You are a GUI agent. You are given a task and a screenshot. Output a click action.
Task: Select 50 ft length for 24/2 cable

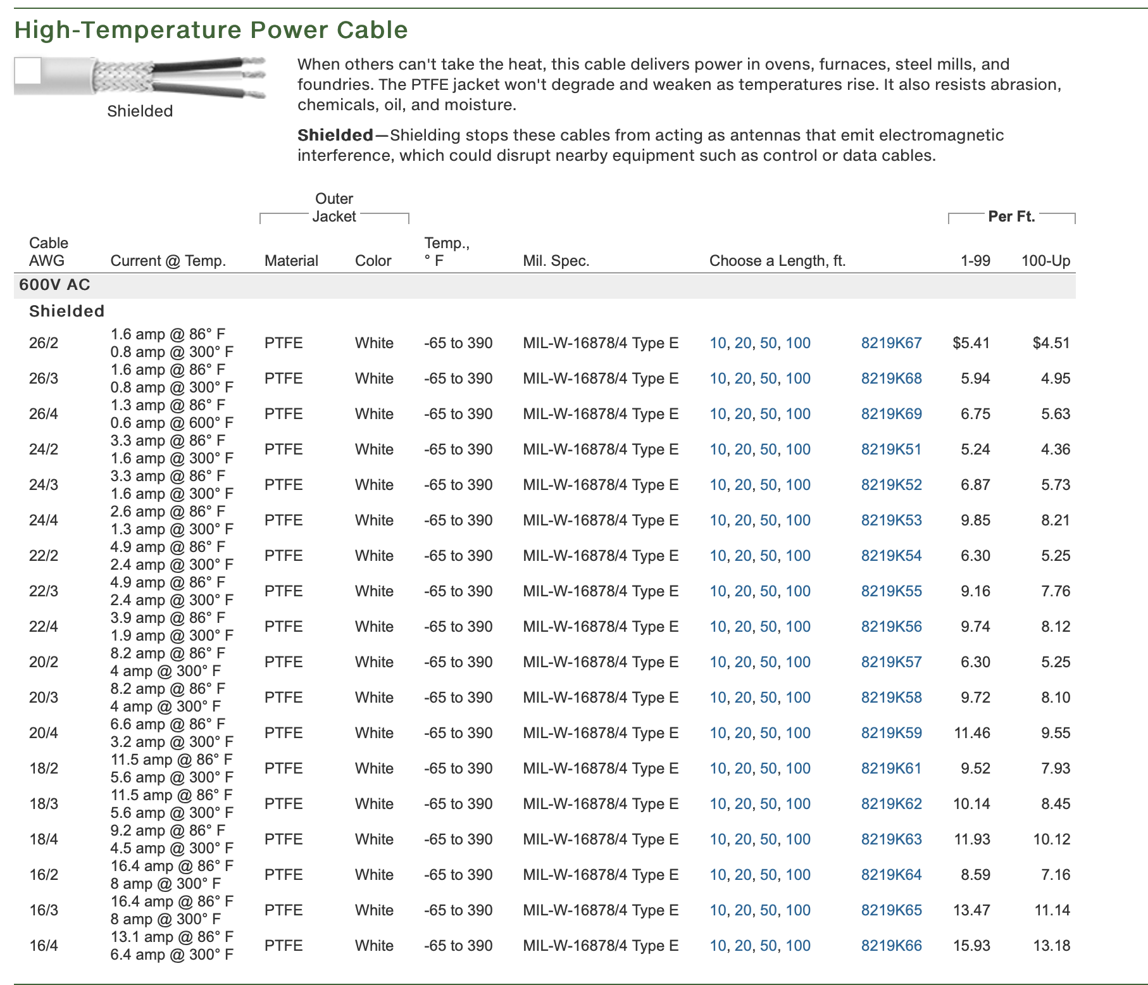click(768, 449)
